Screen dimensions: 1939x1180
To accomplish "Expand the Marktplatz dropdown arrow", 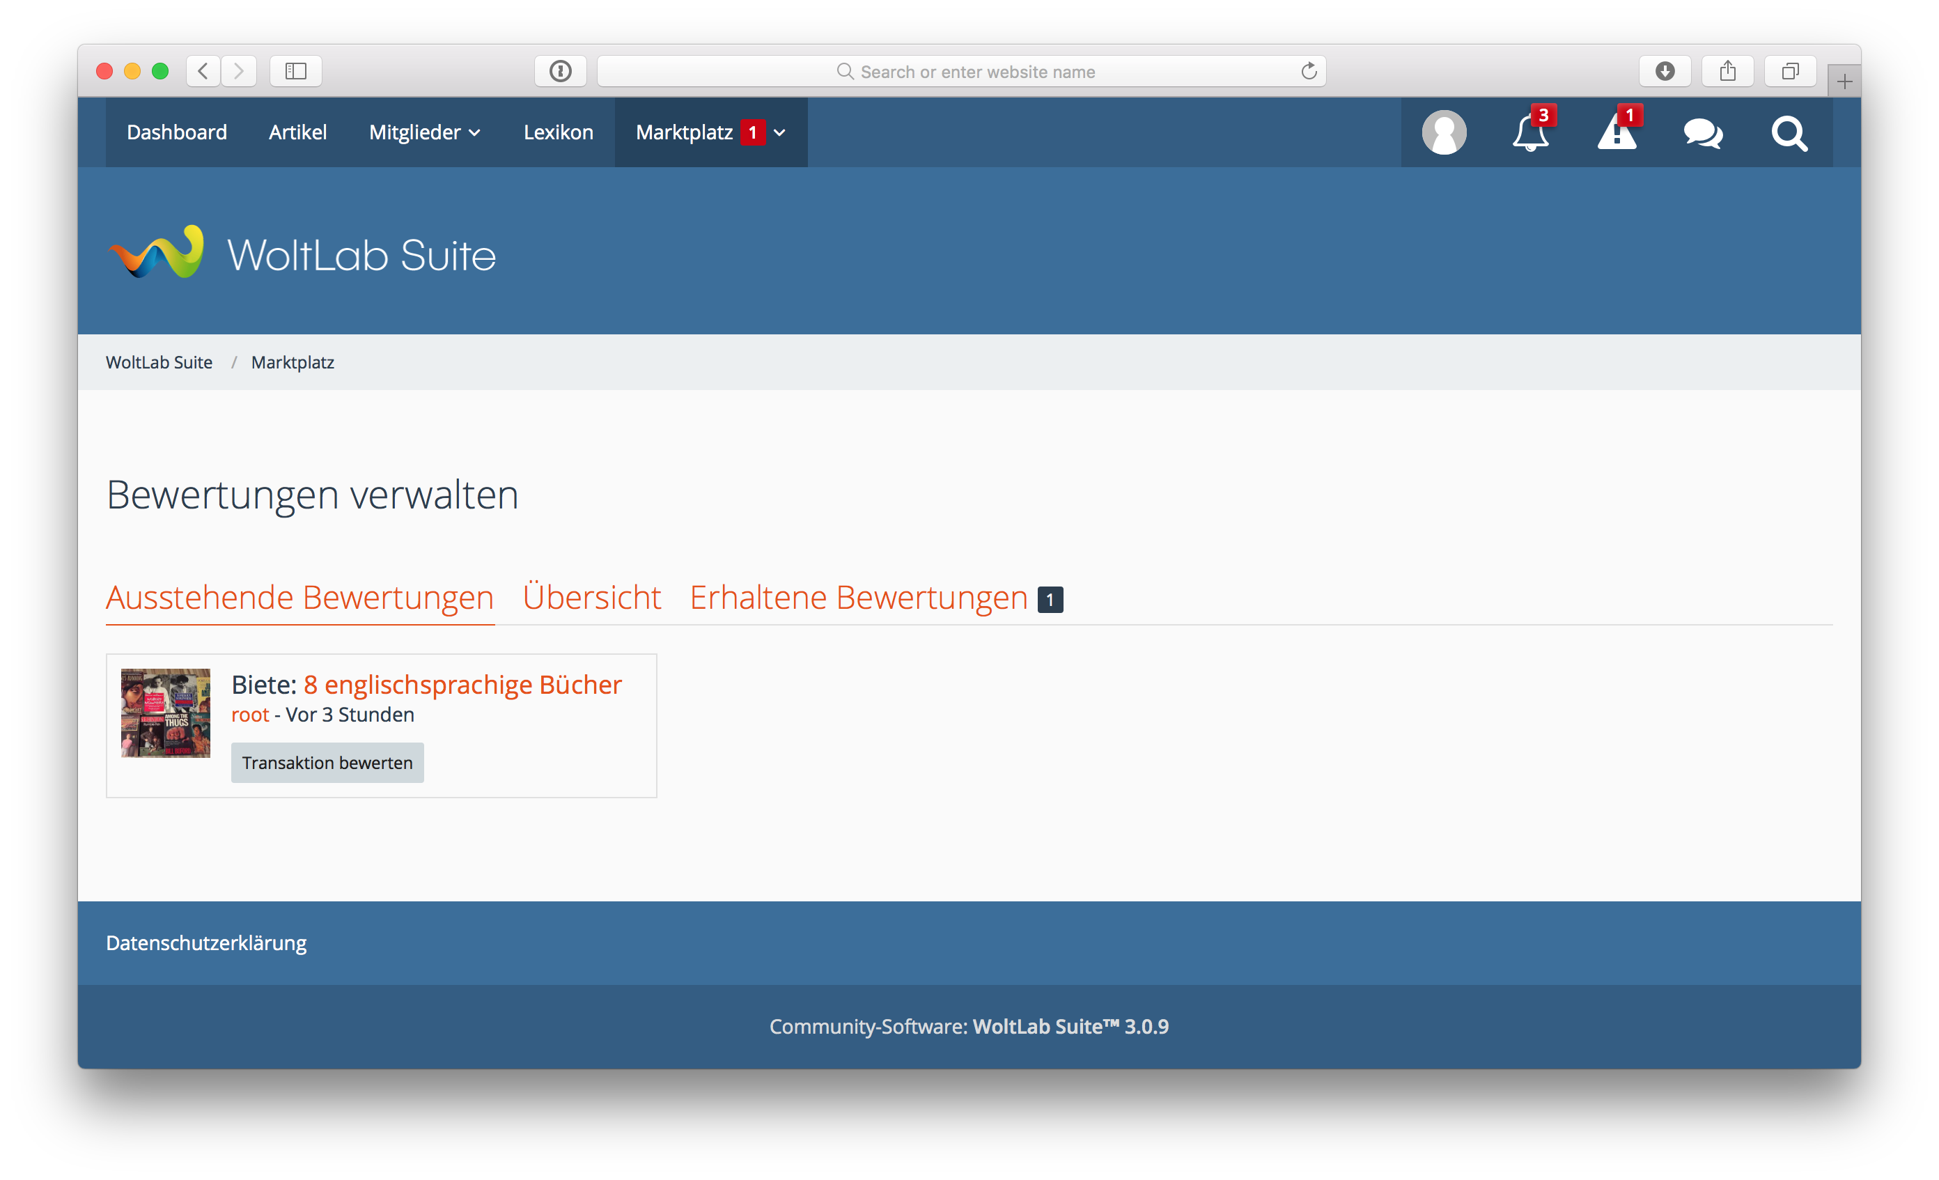I will pyautogui.click(x=780, y=132).
